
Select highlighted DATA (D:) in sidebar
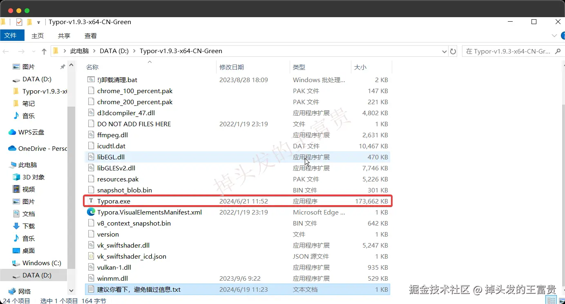pyautogui.click(x=33, y=275)
